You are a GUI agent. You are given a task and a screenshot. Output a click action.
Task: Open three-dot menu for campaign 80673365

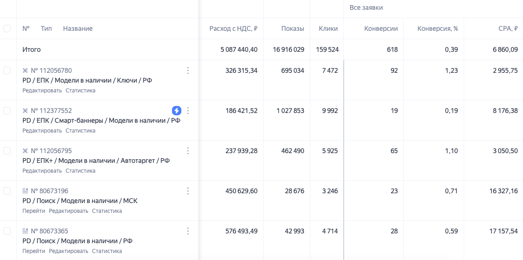tap(188, 231)
